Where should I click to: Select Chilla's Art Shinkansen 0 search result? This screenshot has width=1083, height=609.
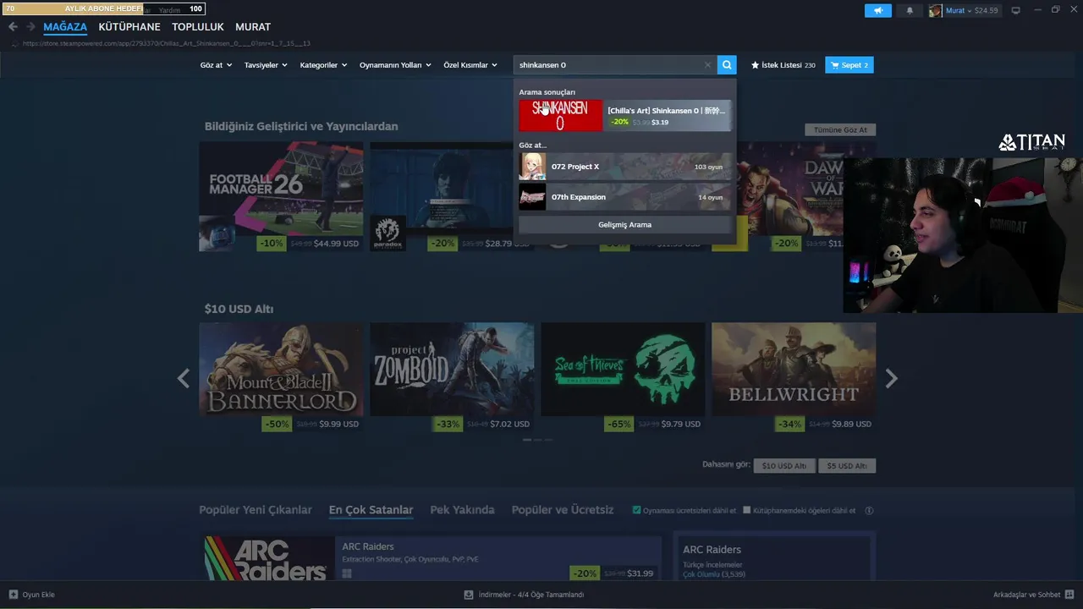(624, 116)
